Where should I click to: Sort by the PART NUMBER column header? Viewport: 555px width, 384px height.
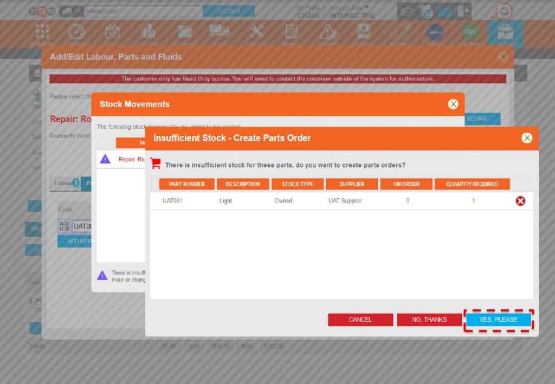point(186,184)
